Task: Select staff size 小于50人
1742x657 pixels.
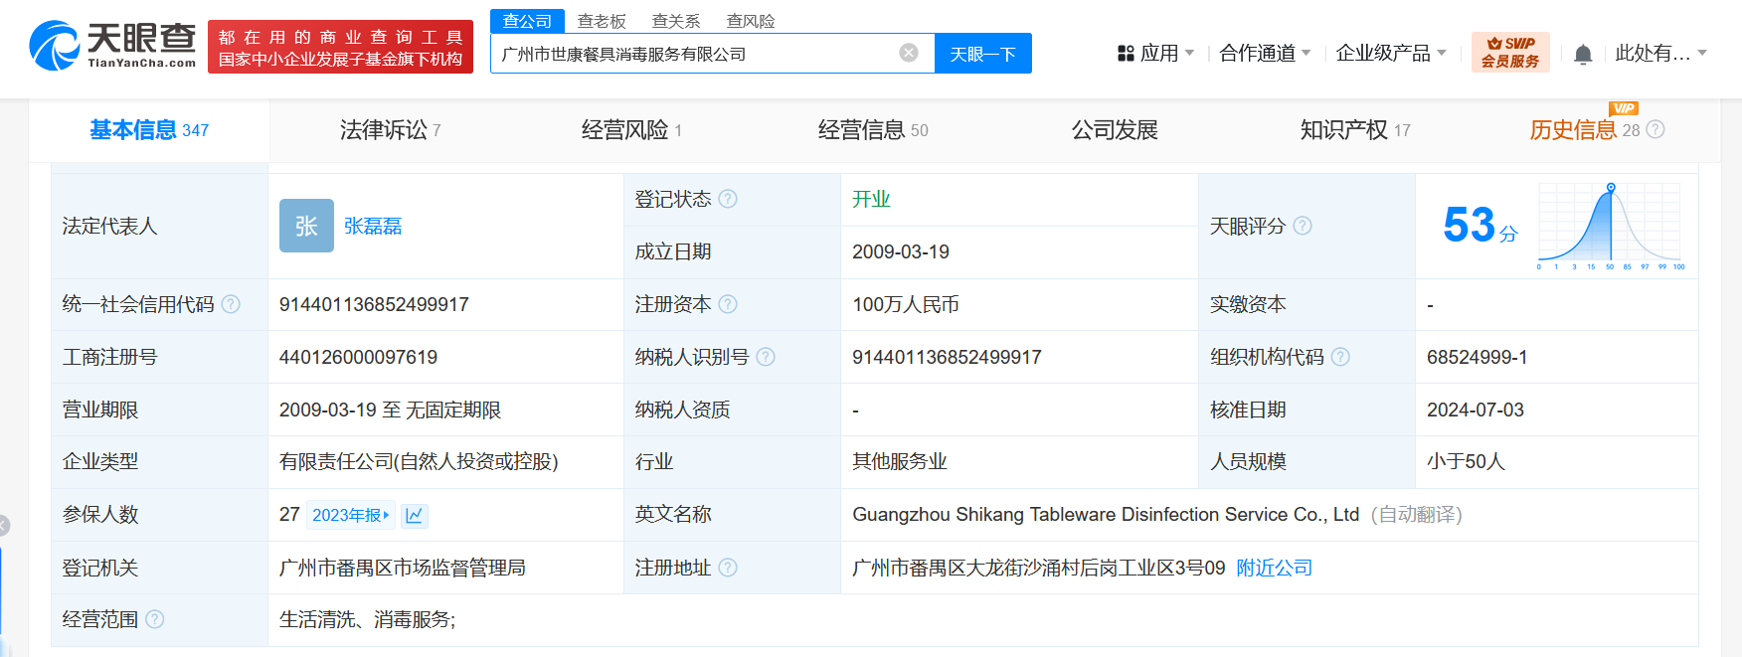Action: click(x=1466, y=462)
